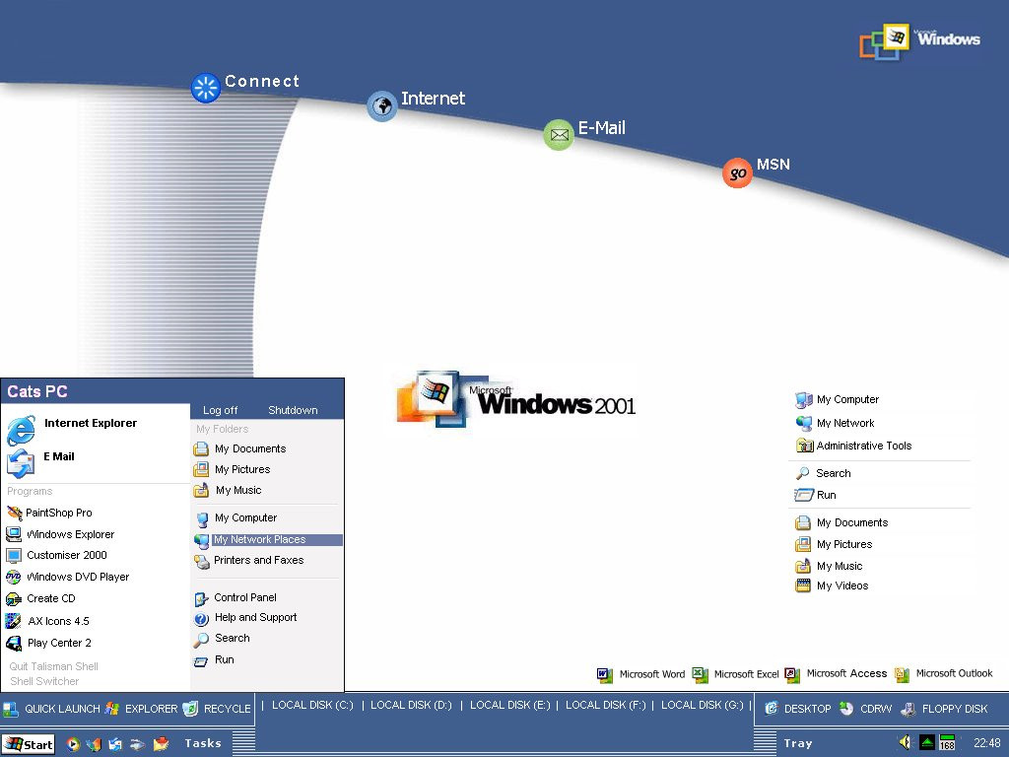Open My Computer desktop shortcut

coord(838,400)
